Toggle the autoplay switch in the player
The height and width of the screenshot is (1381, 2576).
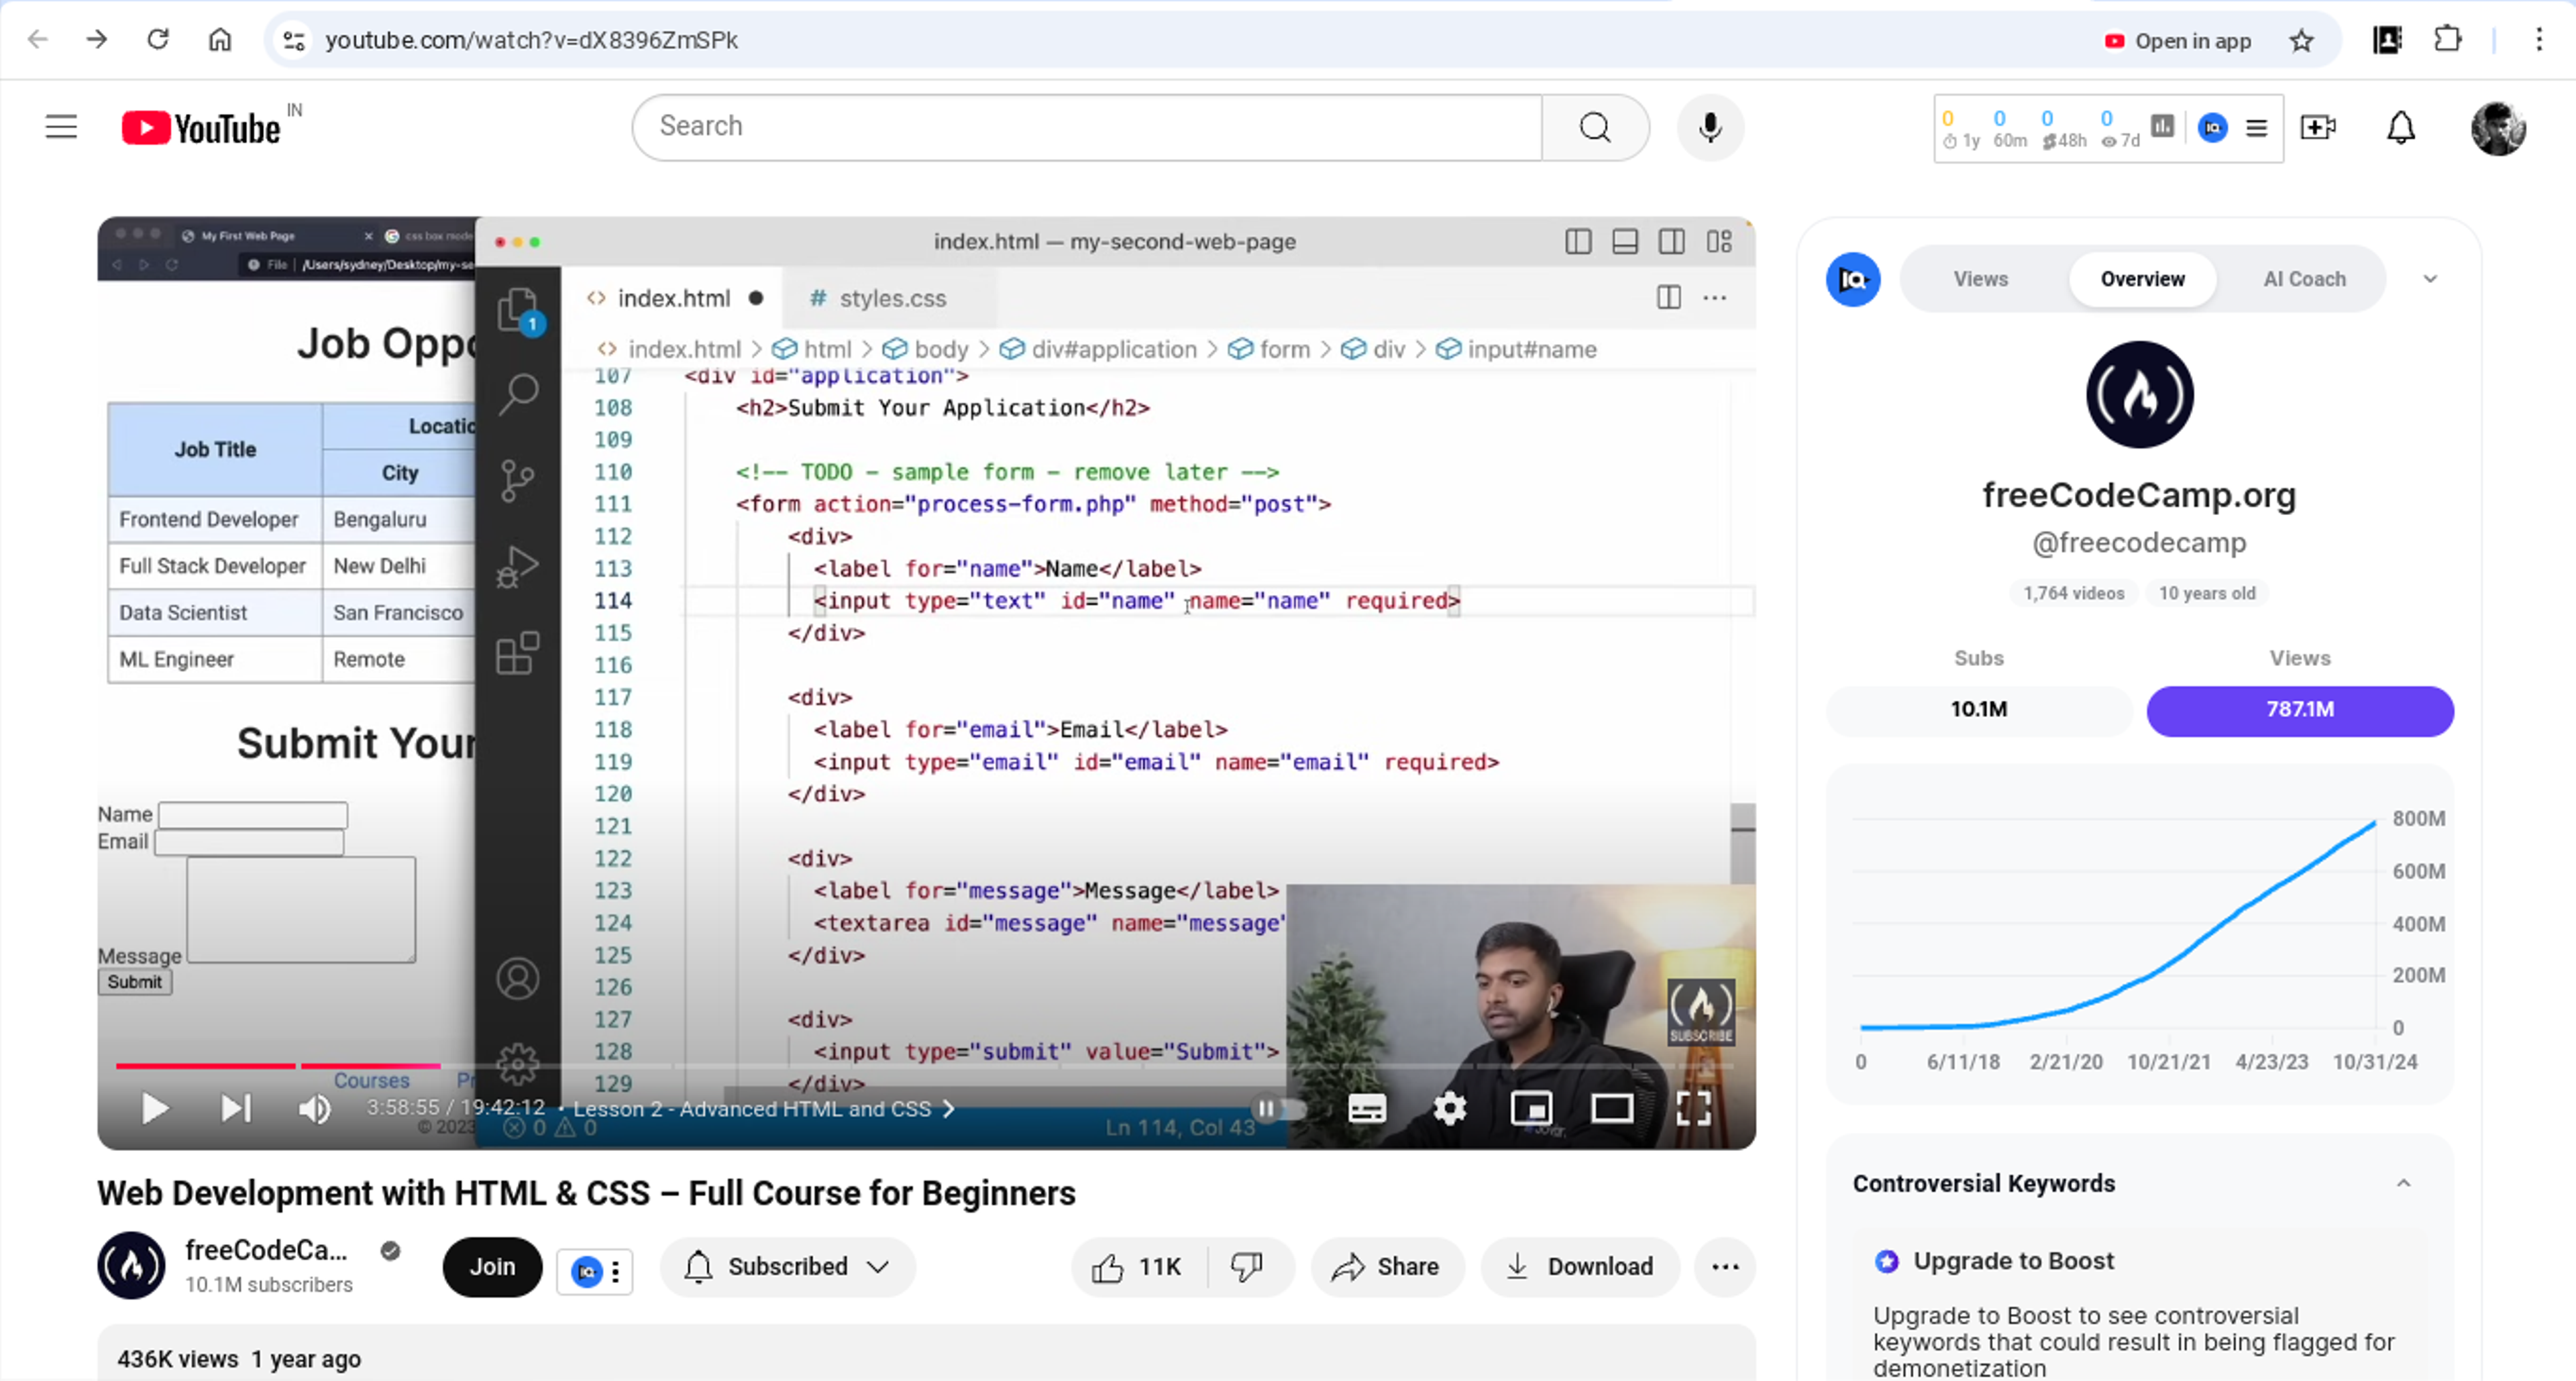pyautogui.click(x=1279, y=1108)
